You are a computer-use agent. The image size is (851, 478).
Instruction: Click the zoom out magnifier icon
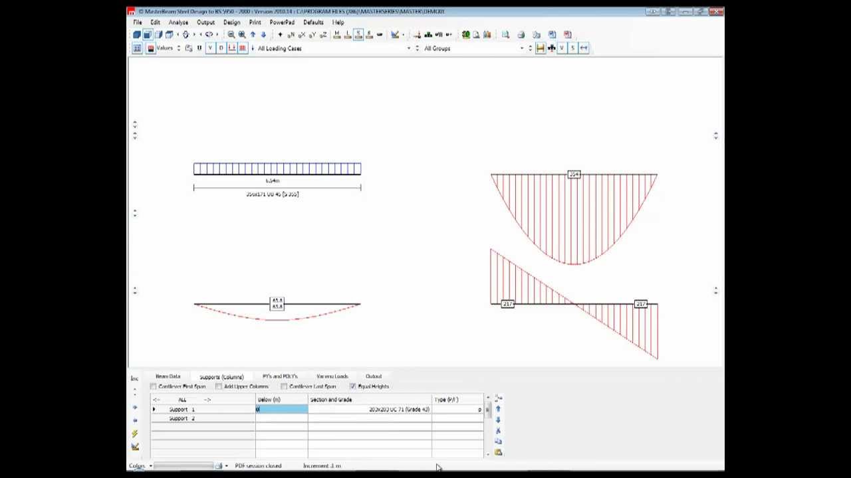point(231,35)
